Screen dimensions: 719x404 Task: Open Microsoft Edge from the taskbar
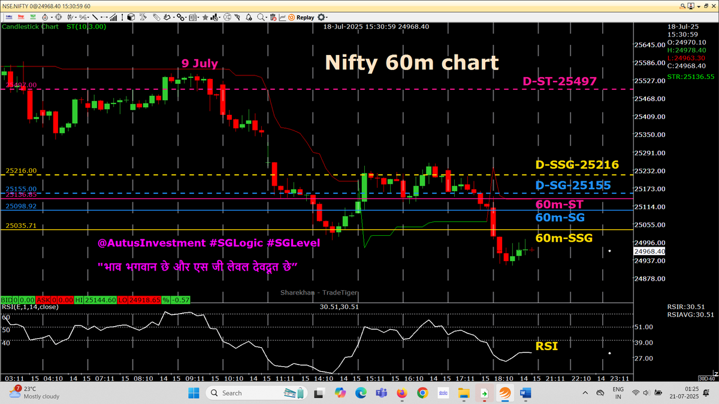click(x=361, y=393)
